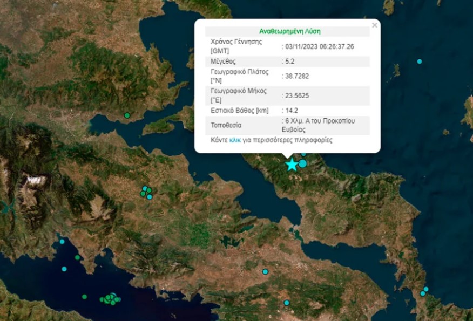Screen dimensions: 473x321
Task: Click the 'Τοποθεσία' row label
Action: point(226,125)
